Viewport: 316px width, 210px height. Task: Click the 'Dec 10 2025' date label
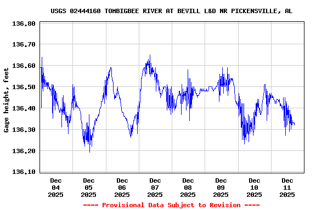point(255,188)
